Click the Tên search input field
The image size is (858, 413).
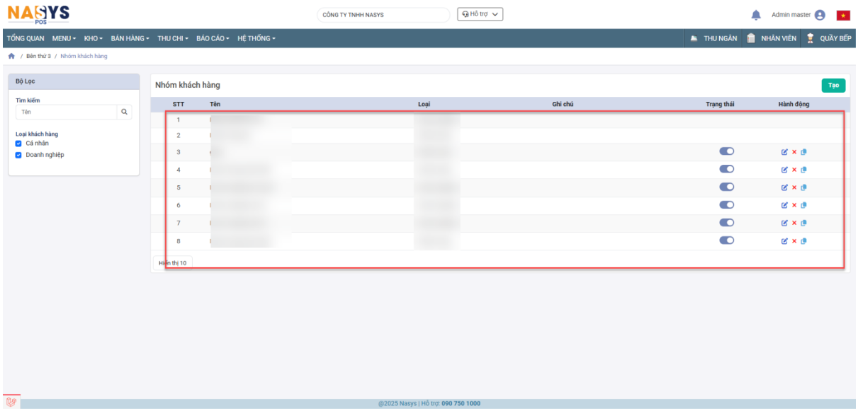tap(66, 112)
